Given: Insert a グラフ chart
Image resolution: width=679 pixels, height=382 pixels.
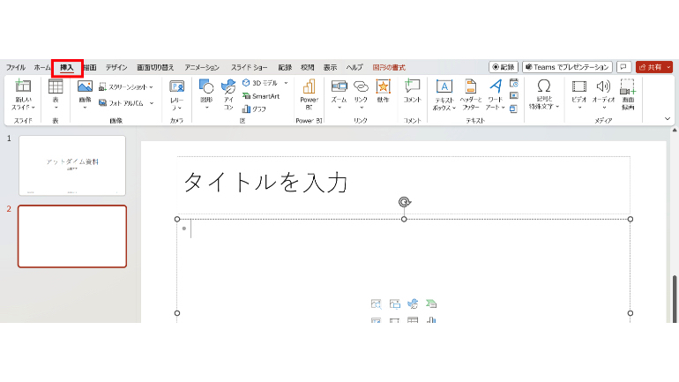Looking at the screenshot, I should click(254, 109).
